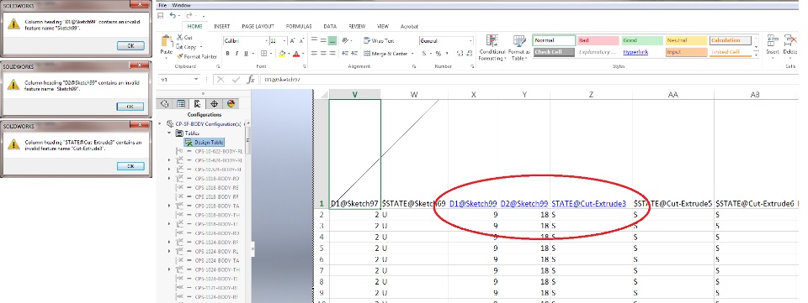This screenshot has width=808, height=303.
Task: Toggle bottom align for cells
Action: pyautogui.click(x=333, y=40)
